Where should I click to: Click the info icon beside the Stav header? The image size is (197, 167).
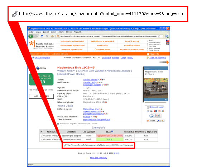coord(112,131)
